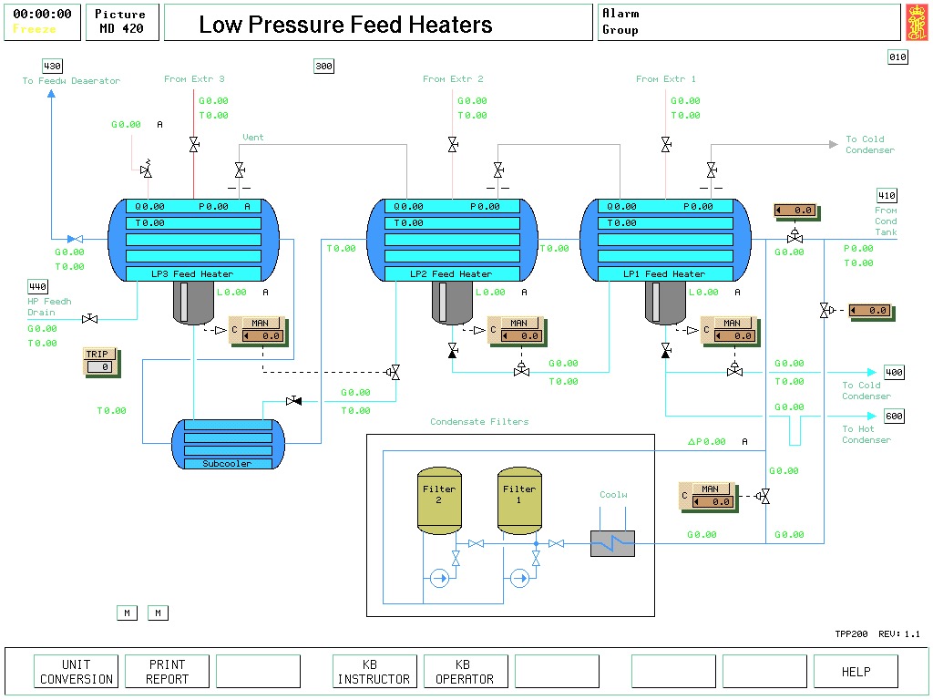933x700 pixels.
Task: Select the LP1 drain check valve
Action: click(x=666, y=350)
